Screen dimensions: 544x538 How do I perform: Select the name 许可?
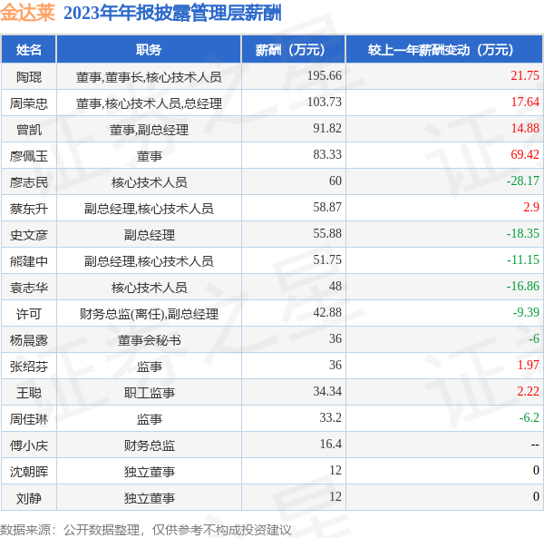point(29,314)
